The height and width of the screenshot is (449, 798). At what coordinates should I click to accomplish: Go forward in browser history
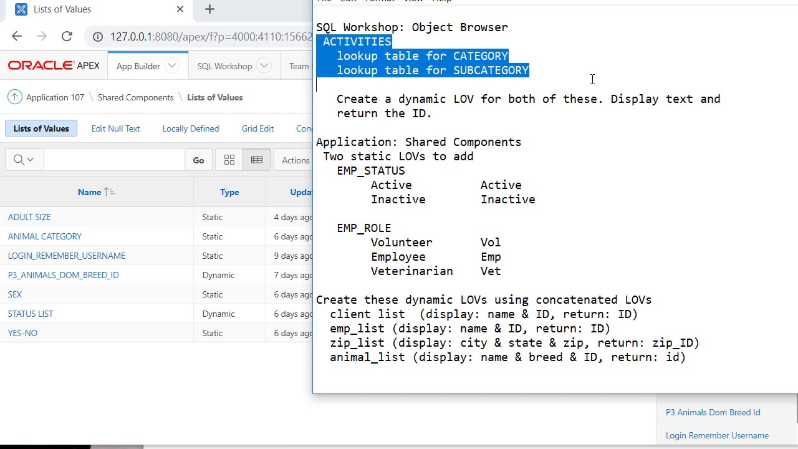coord(42,37)
